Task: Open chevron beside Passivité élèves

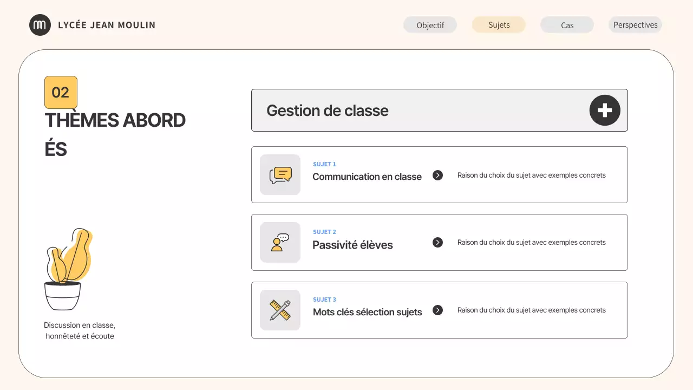Action: click(437, 243)
